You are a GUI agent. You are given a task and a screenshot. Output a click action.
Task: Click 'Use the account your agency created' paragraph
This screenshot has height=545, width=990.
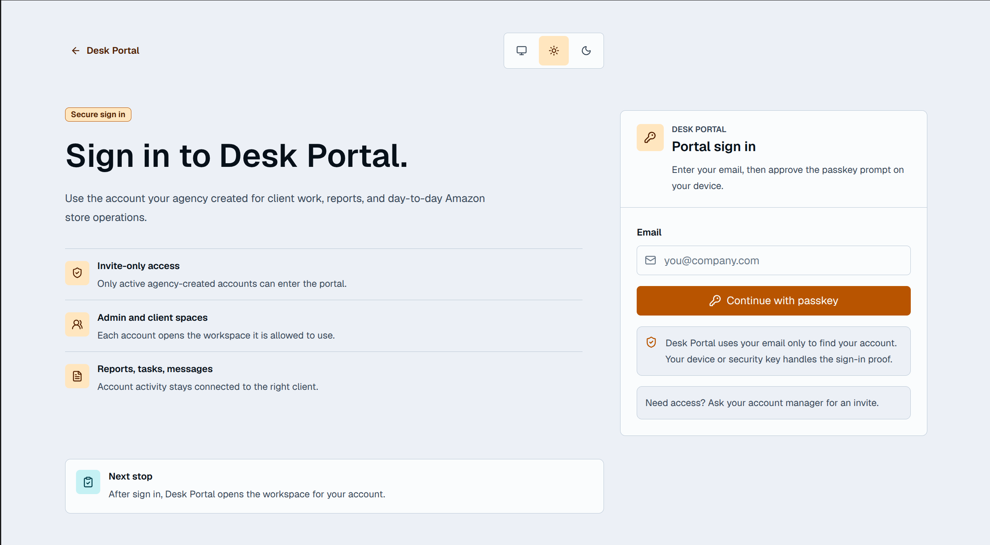click(275, 208)
